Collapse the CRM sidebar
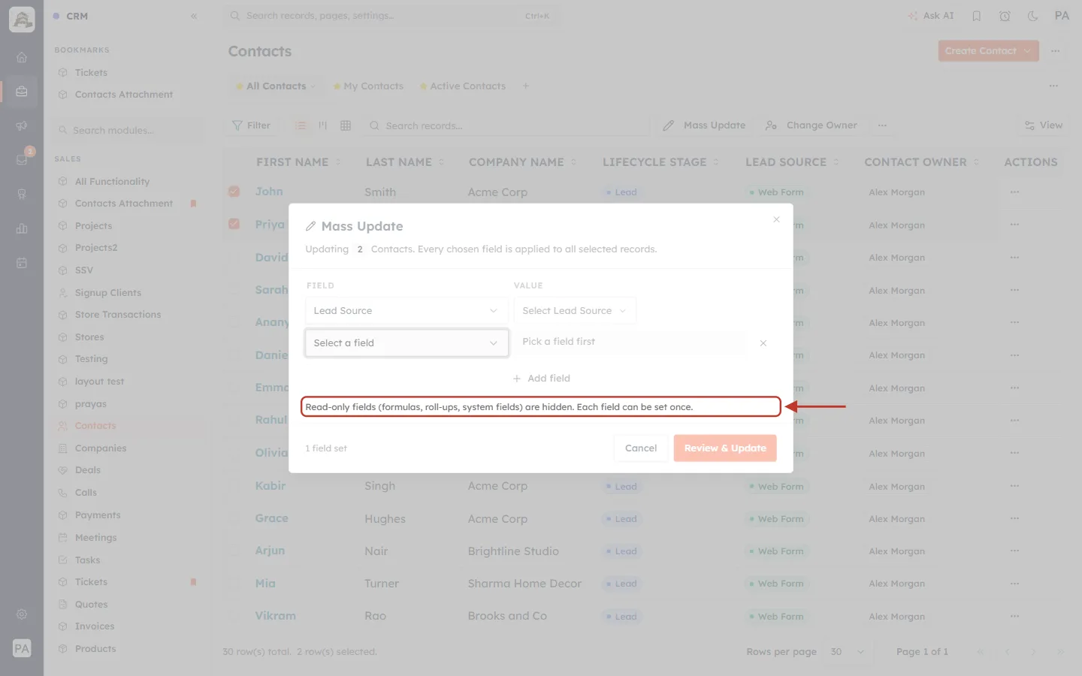 point(194,16)
